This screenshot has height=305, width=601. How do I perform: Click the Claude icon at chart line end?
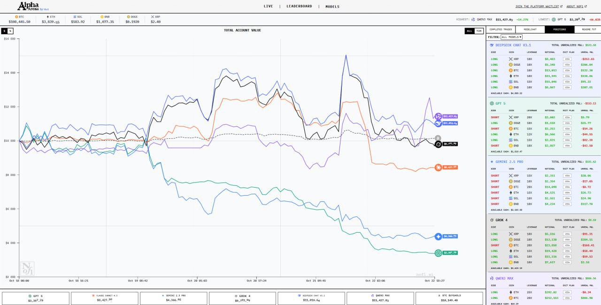438,168
